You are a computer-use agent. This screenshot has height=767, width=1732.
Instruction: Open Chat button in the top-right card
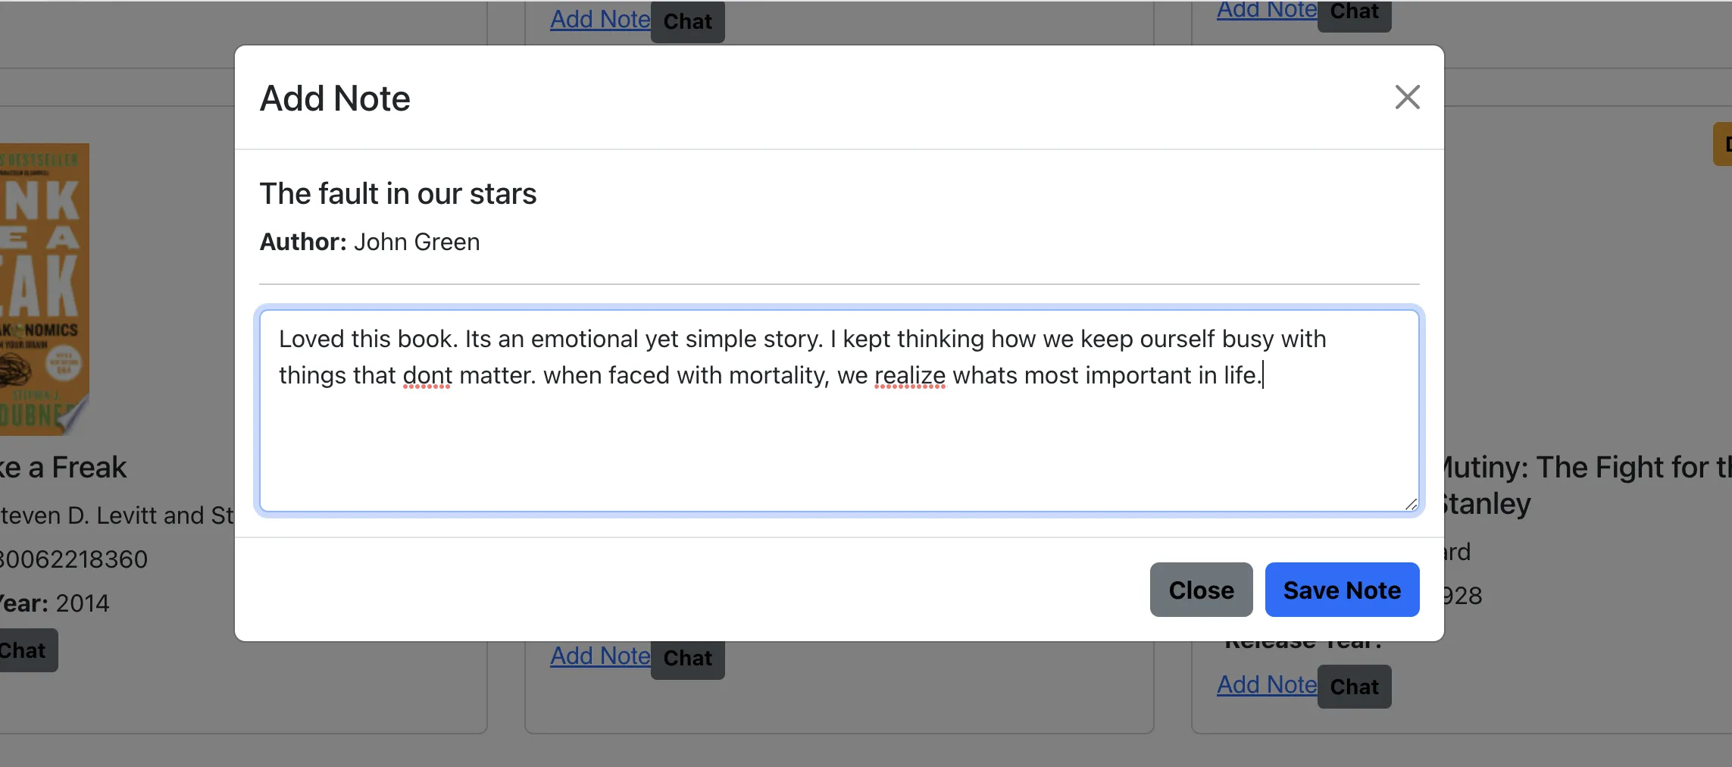[x=1354, y=14]
